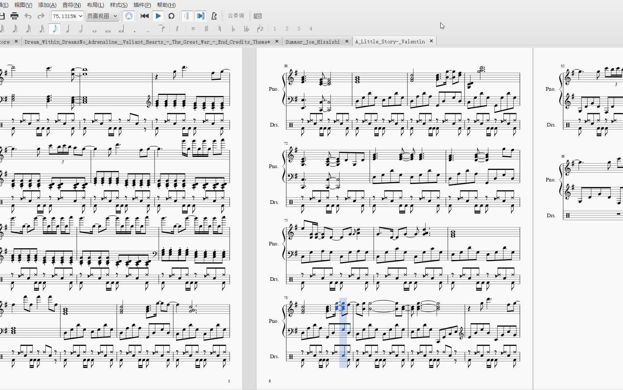Toggle play repeats
623x390 pixels.
(187, 16)
